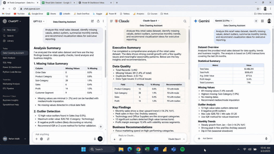Click Gemini new chat plus icon
Viewport: 274px width, 154px height.
click(x=256, y=21)
